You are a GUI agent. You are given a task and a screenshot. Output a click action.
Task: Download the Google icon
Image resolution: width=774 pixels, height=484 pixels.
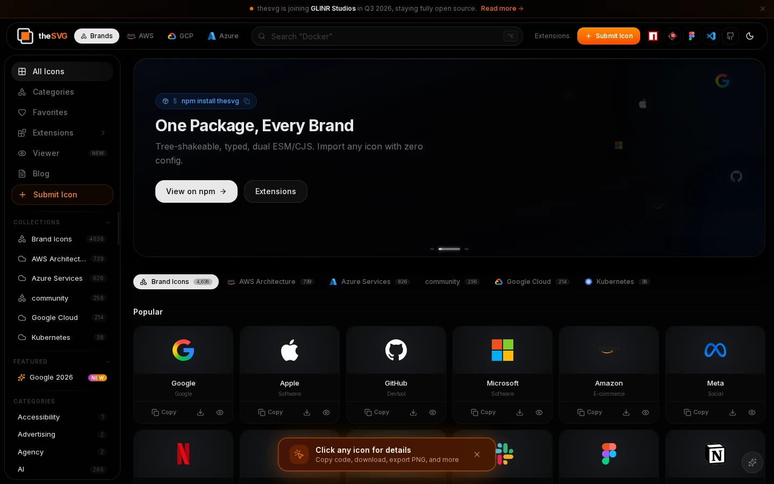tap(200, 412)
